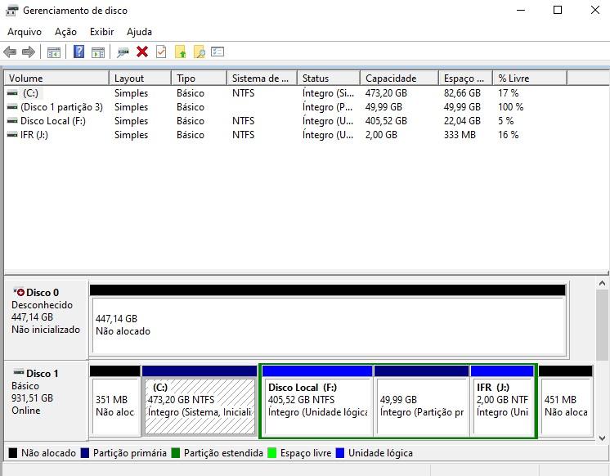This screenshot has height=476, width=610.
Task: Click the blue Unidade lógica legend swatch
Action: coord(340,453)
